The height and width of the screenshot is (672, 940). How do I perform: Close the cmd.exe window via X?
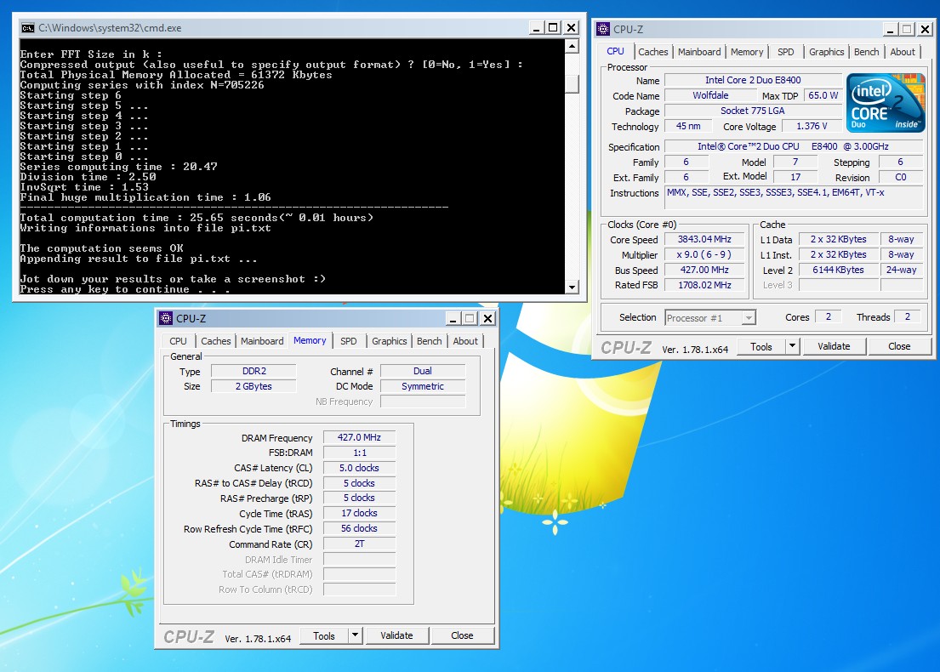[572, 27]
